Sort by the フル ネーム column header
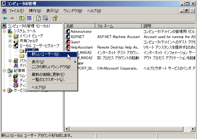The height and width of the screenshot is (139, 197). point(118,26)
